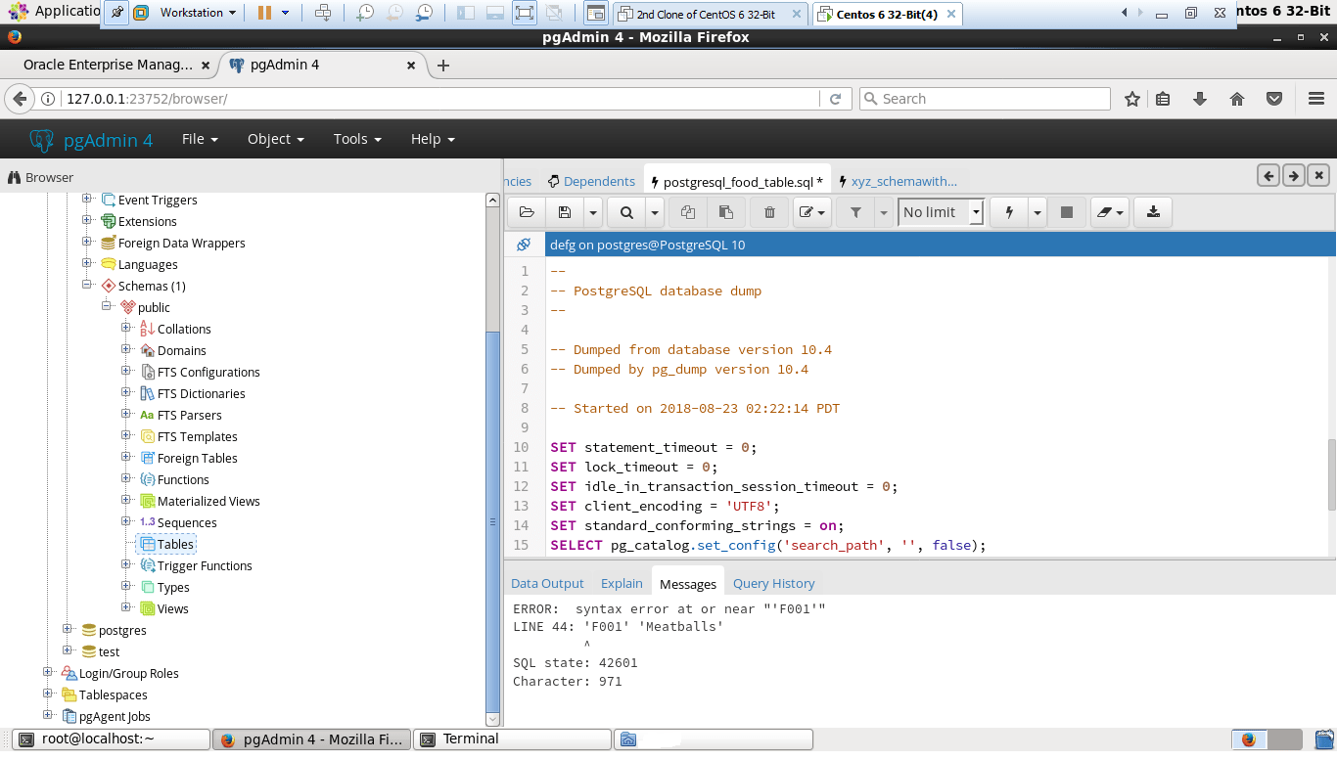Open the execute options dropdown arrow

(x=1037, y=212)
